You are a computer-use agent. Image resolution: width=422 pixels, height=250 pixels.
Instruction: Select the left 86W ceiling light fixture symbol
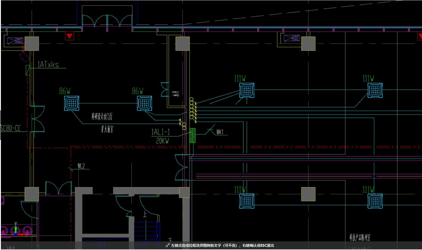(72, 103)
